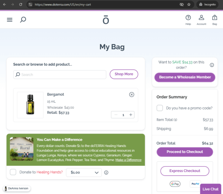
Task: Increase Bergamot quantity with plus
Action: click(131, 115)
